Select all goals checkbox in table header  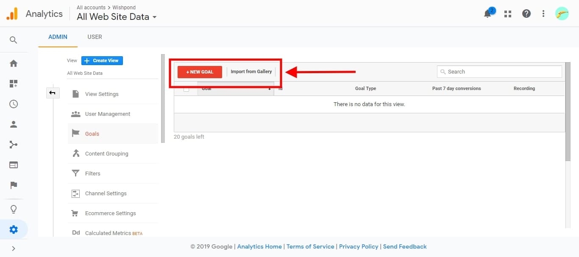186,89
